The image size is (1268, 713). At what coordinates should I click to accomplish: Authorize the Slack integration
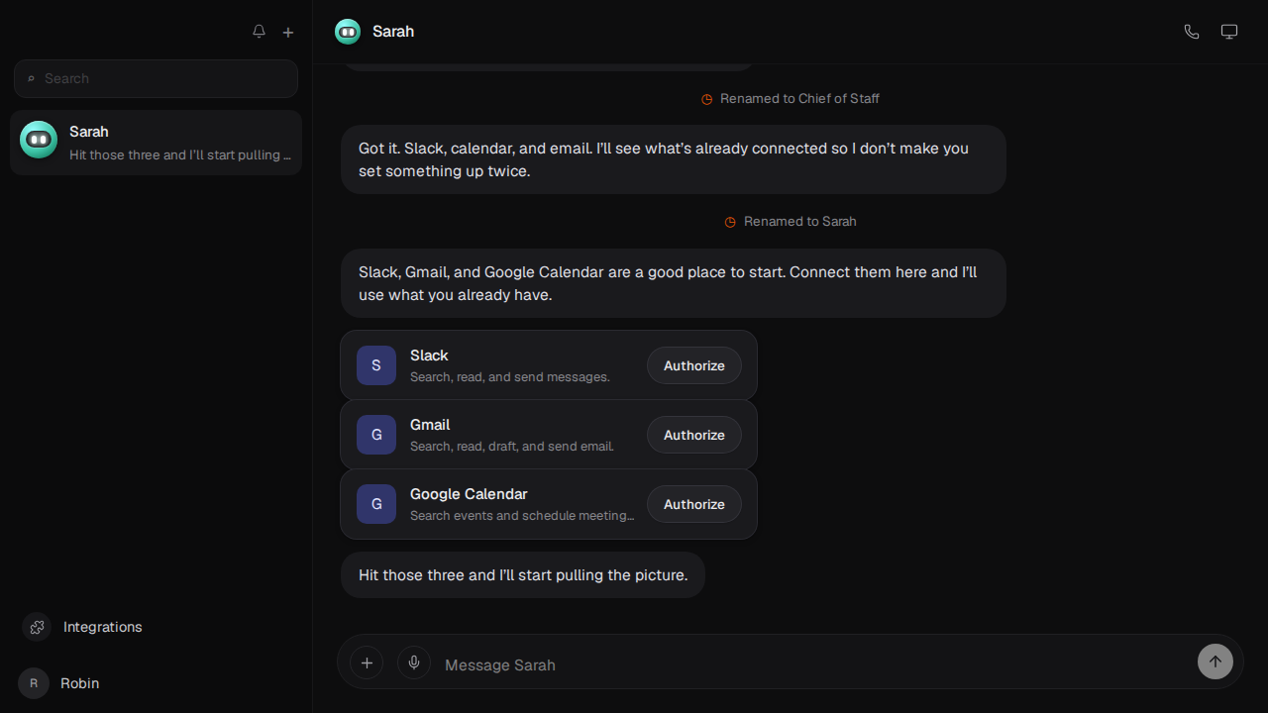coord(694,365)
